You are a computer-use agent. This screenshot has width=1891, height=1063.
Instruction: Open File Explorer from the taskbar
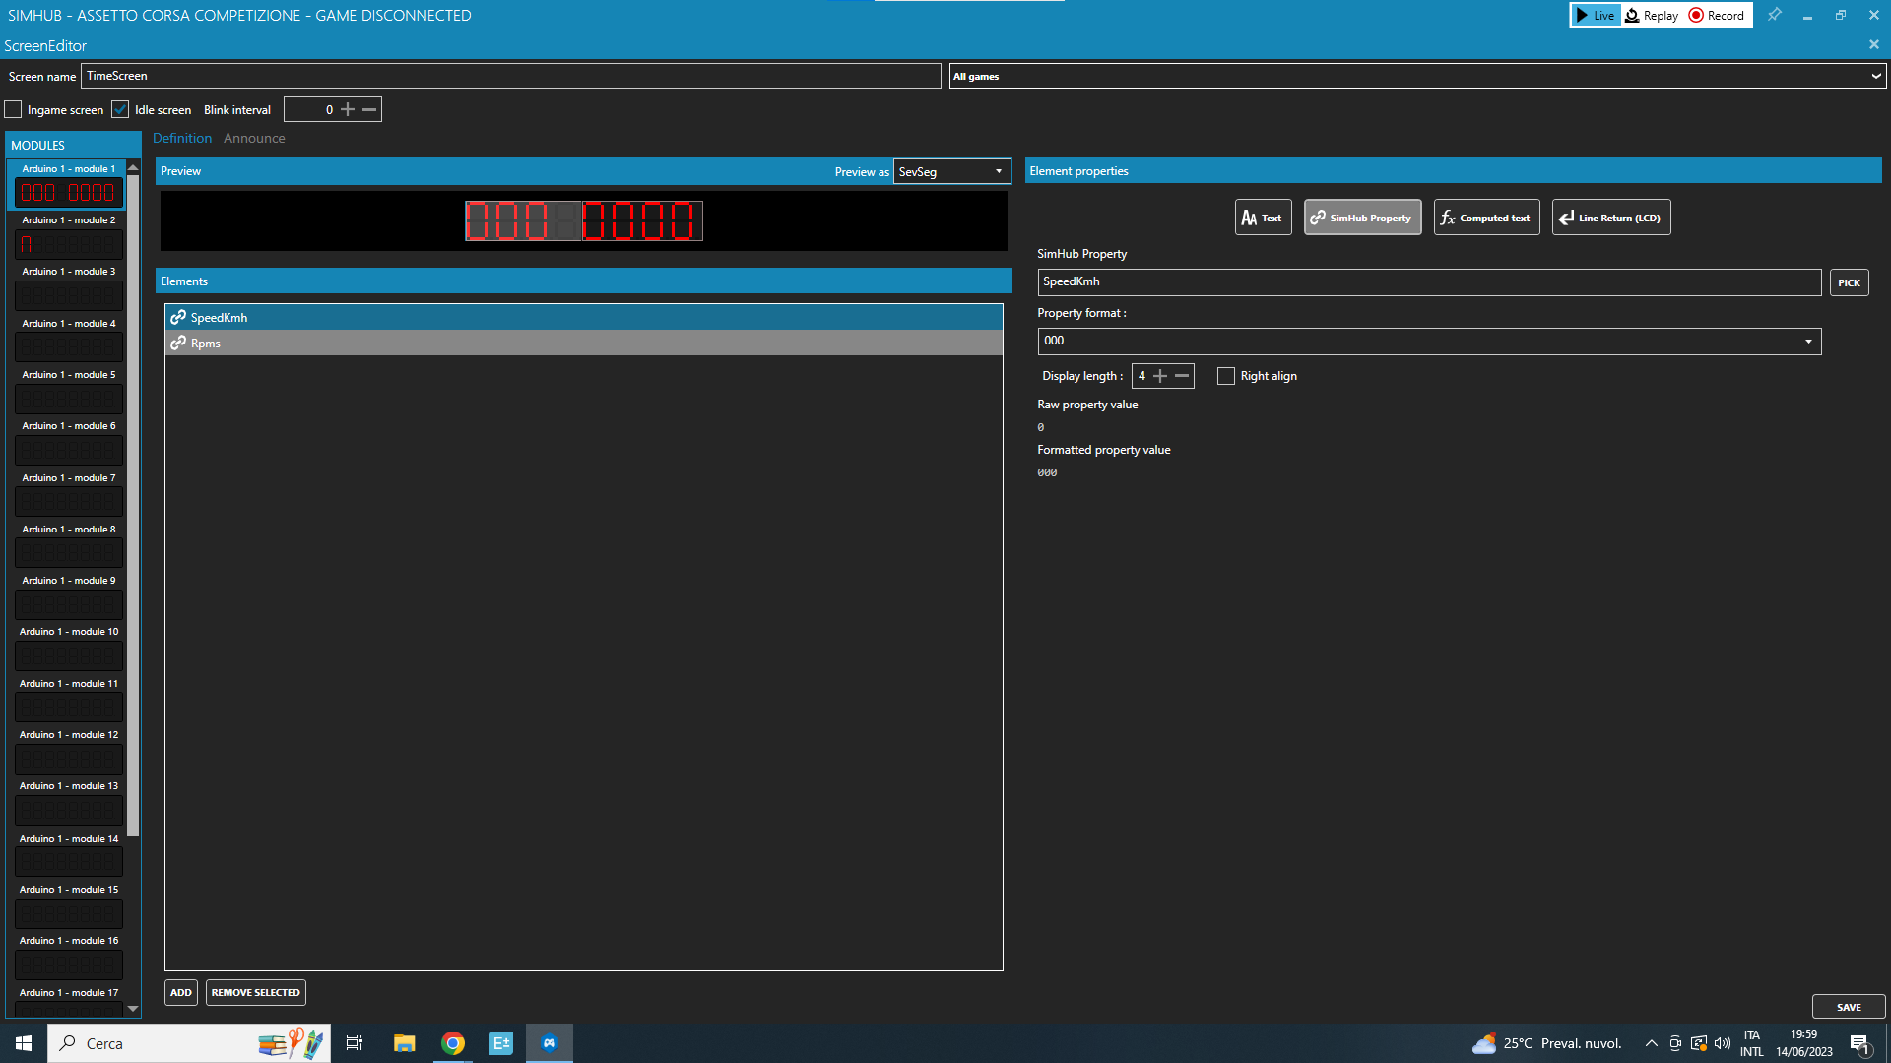pos(405,1043)
